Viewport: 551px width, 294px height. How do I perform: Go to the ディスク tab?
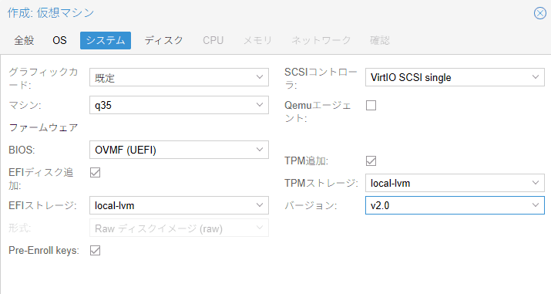pos(163,40)
